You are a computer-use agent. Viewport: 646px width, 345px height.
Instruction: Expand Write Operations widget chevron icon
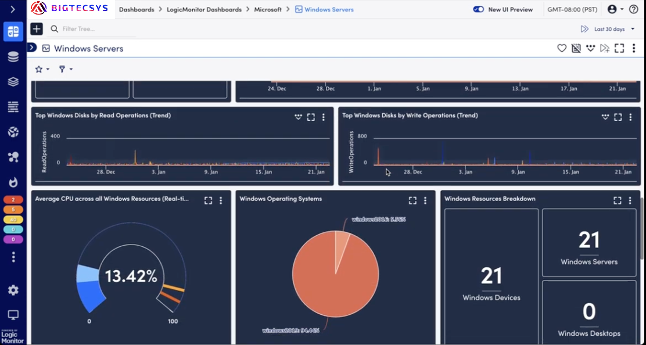click(605, 117)
